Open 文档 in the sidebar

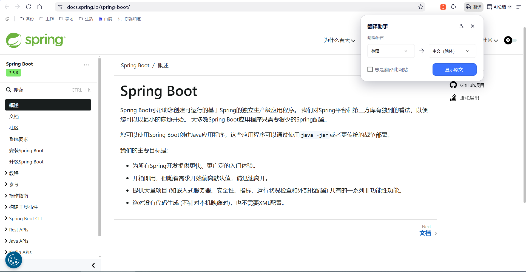pyautogui.click(x=14, y=117)
